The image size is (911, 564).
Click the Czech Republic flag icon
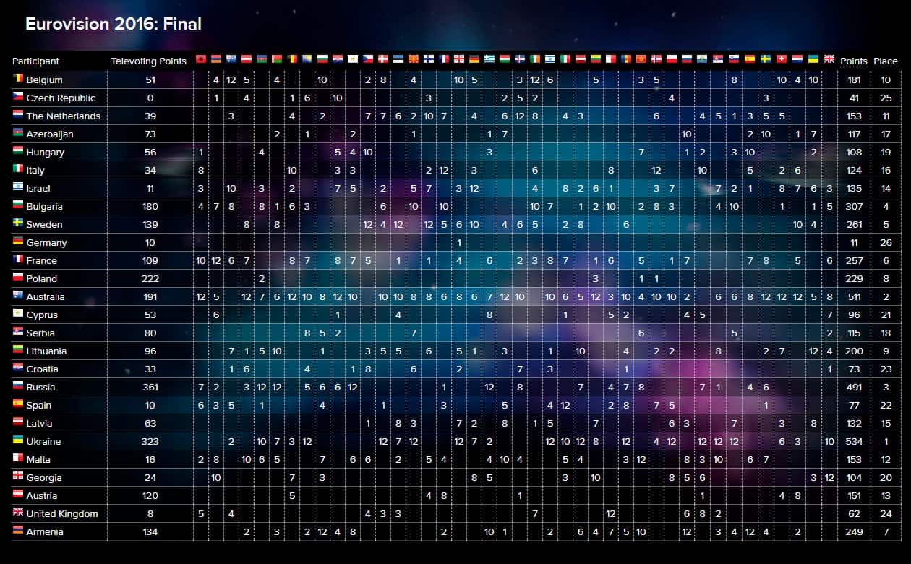point(18,98)
